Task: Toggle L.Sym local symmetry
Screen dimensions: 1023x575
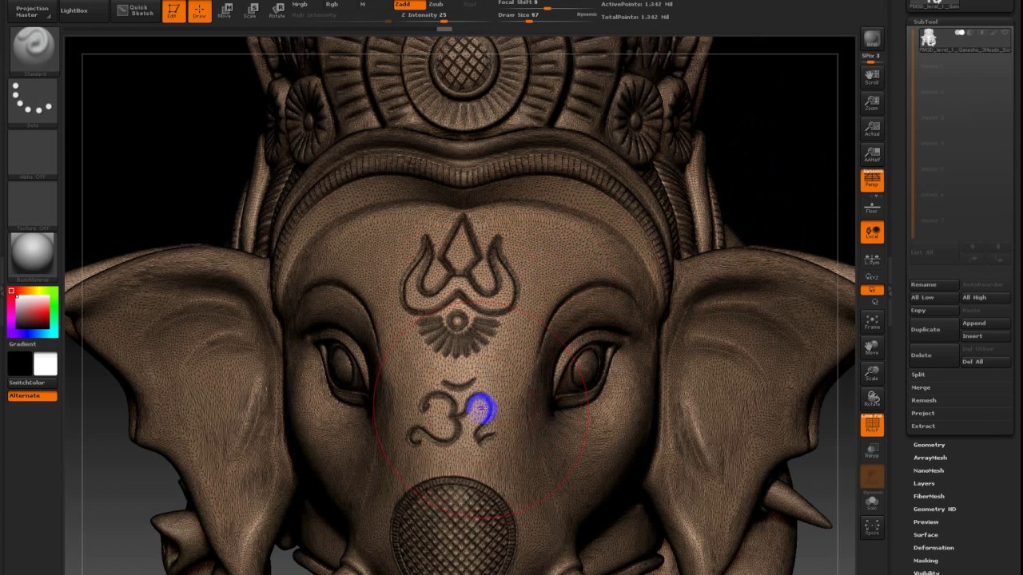Action: point(872,259)
